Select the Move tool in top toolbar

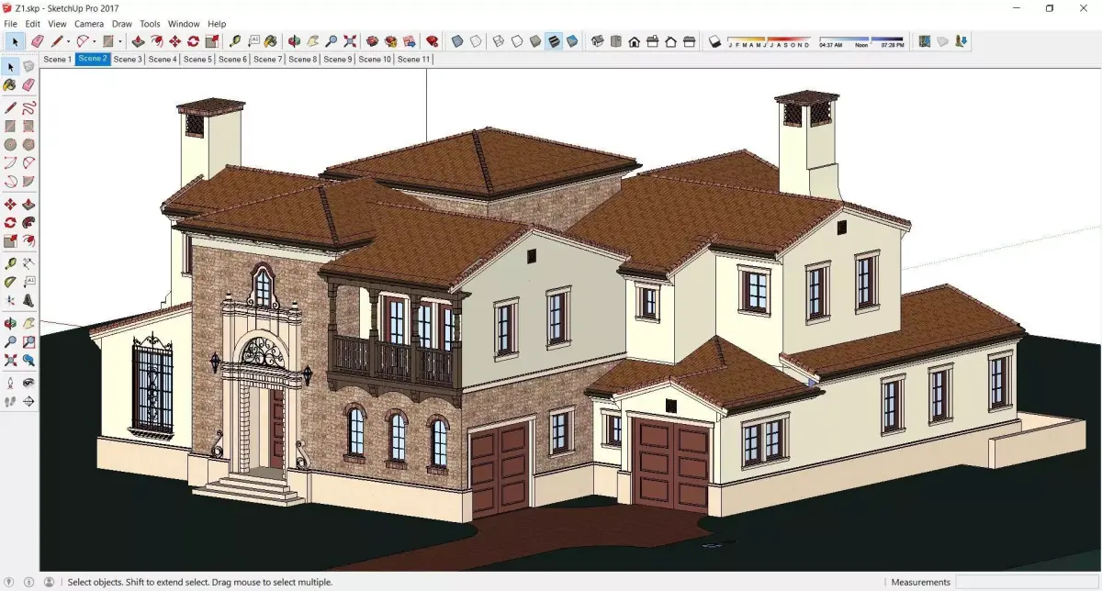coord(174,41)
